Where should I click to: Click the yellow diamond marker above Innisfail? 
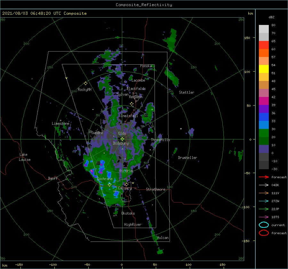click(x=132, y=104)
